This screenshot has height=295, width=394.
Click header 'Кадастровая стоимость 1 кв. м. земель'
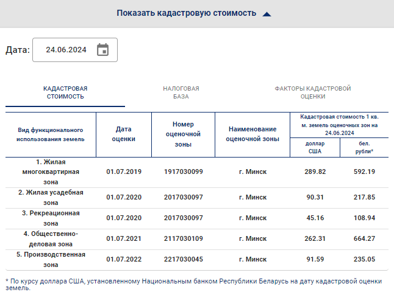(x=340, y=125)
